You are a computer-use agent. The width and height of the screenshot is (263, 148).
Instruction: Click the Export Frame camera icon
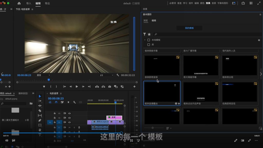tap(110, 87)
